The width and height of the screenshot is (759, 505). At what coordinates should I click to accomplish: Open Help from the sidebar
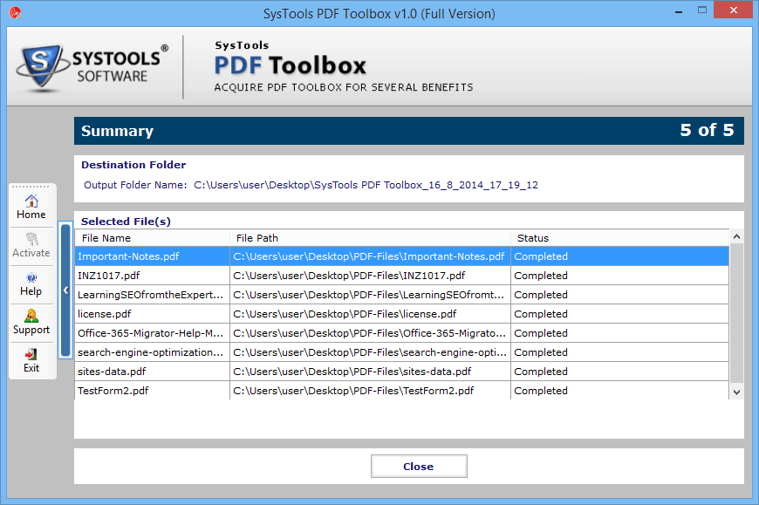[31, 284]
